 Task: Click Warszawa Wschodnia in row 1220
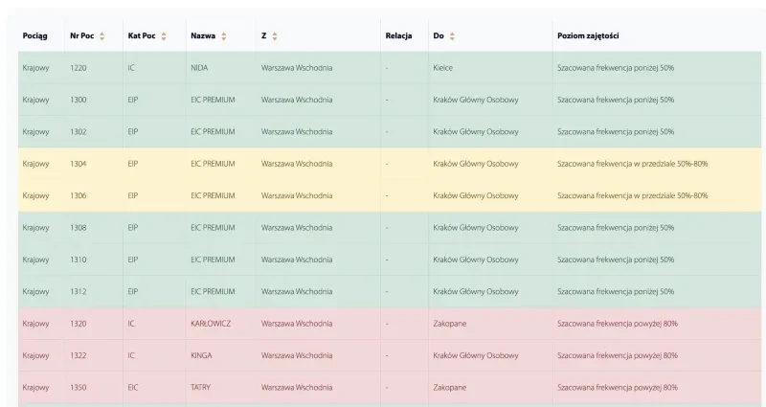coord(297,68)
